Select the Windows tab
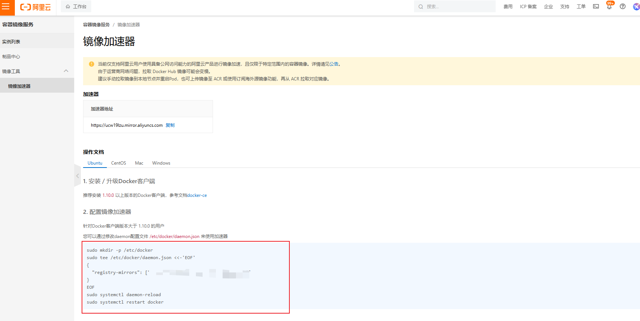The image size is (640, 321). click(161, 163)
